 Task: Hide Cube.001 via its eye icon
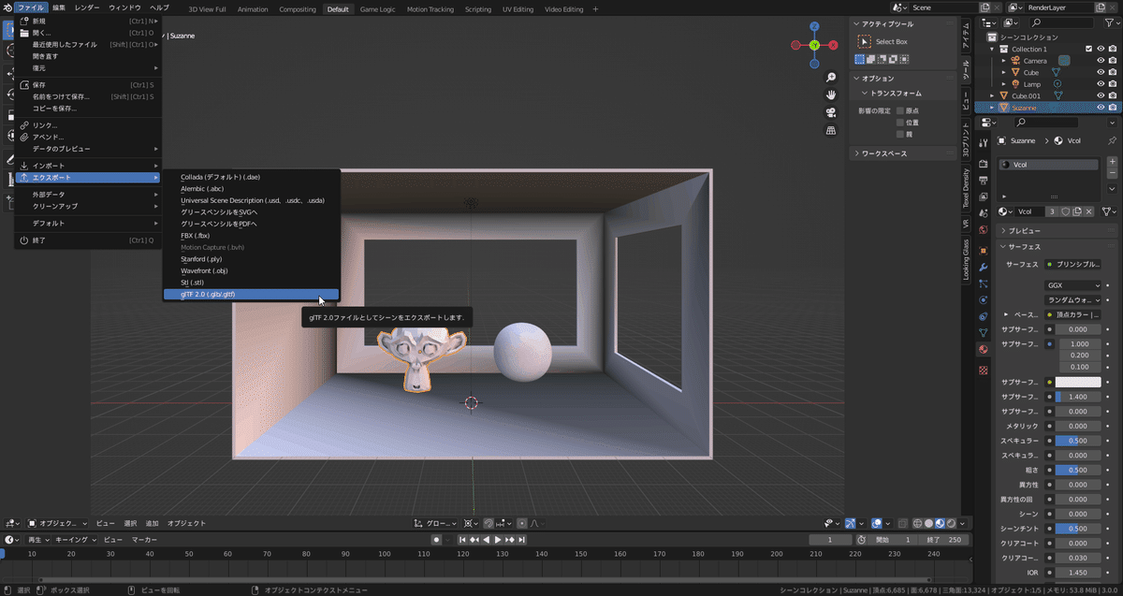point(1101,95)
